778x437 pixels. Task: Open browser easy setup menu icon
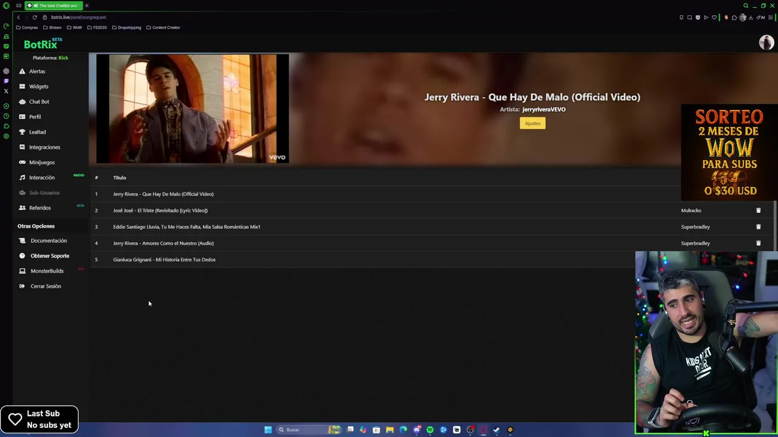(771, 18)
